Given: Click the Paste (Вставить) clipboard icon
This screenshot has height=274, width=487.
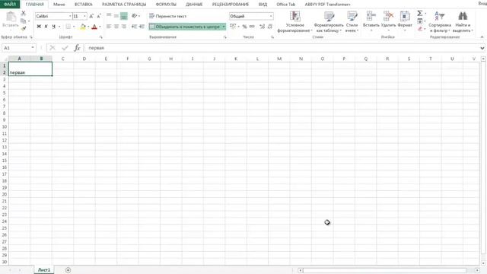Looking at the screenshot, I should point(11,16).
